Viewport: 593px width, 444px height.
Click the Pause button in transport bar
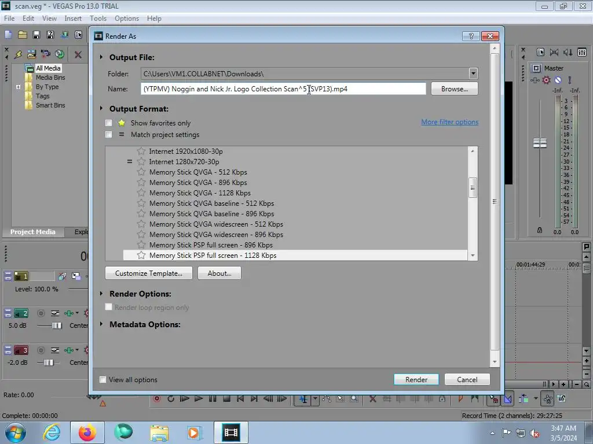pos(213,399)
